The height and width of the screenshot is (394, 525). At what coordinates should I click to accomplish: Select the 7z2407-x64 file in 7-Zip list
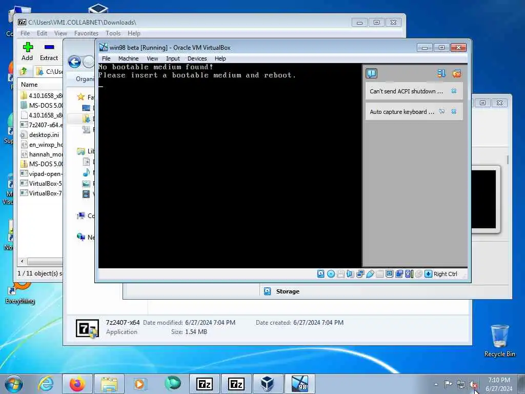pos(41,125)
